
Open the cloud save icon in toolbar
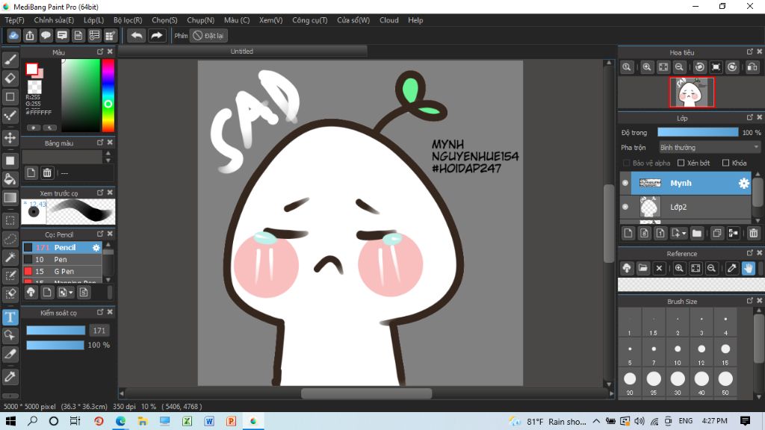coord(13,36)
